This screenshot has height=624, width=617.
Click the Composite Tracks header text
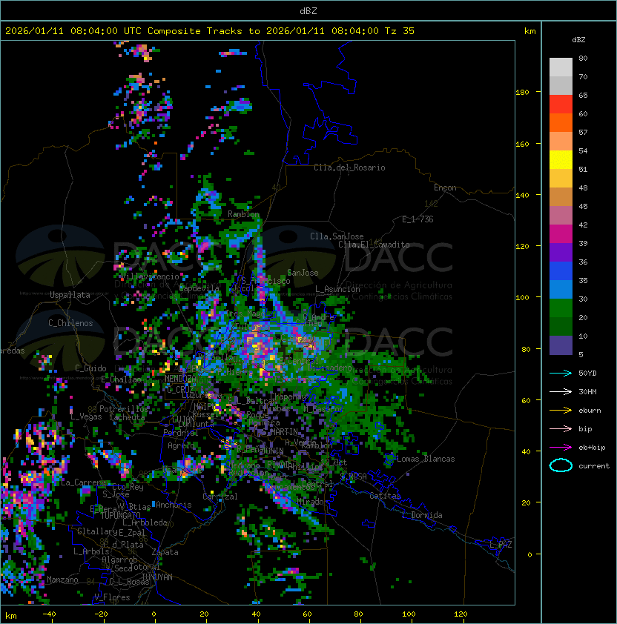point(195,31)
